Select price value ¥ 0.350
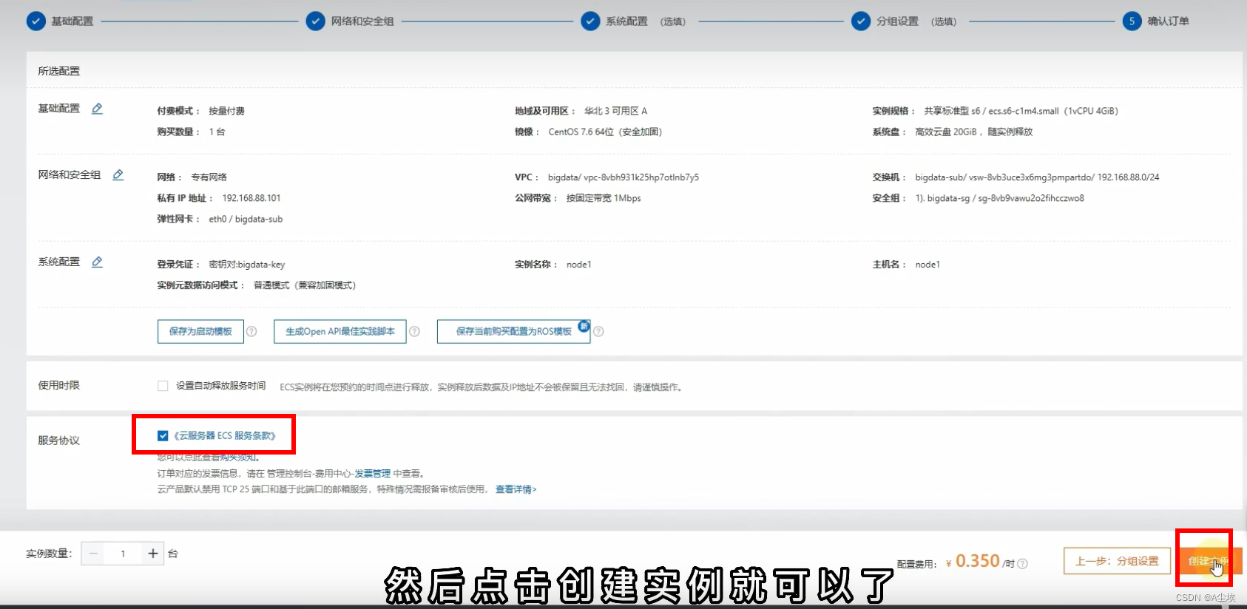Screen dimensions: 1247x609 pyautogui.click(x=973, y=561)
